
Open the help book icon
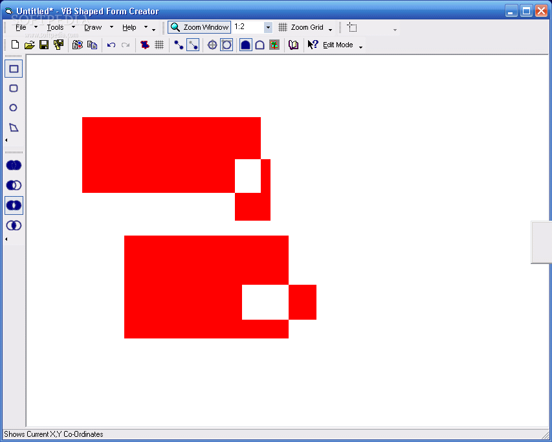click(293, 45)
